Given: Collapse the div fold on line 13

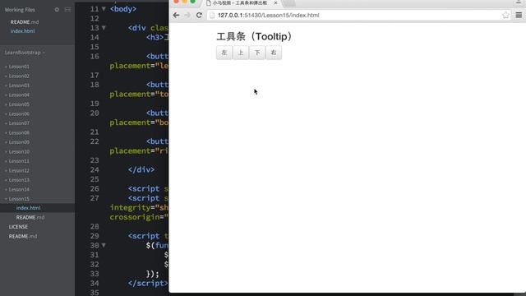Looking at the screenshot, I should click(104, 27).
